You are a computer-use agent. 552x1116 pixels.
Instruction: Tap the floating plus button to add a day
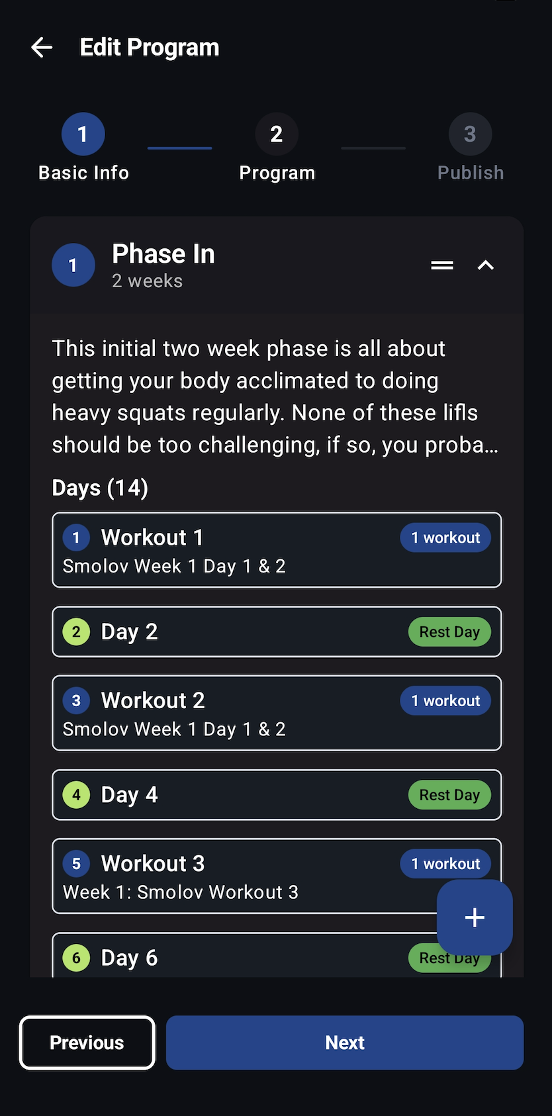475,917
